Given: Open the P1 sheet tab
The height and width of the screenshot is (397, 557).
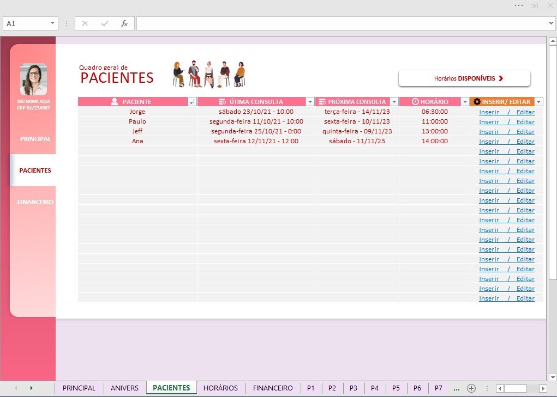Looking at the screenshot, I should pos(311,388).
